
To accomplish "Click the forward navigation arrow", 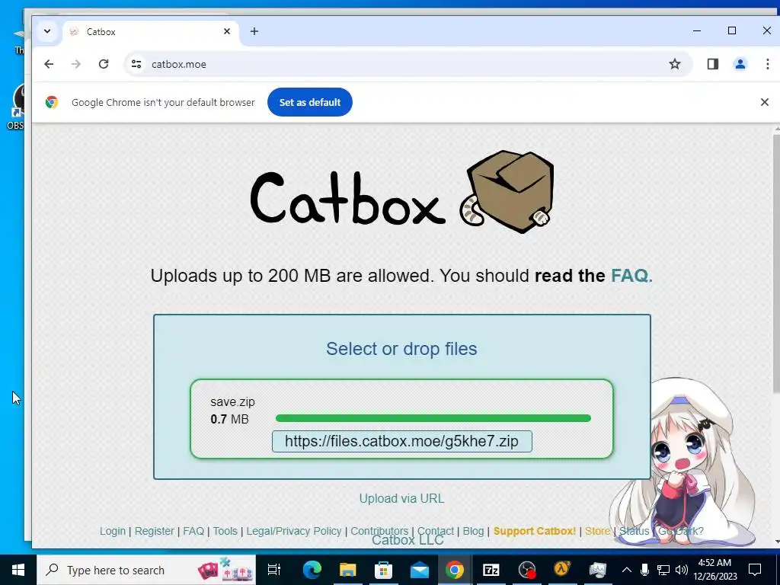I will coord(75,64).
